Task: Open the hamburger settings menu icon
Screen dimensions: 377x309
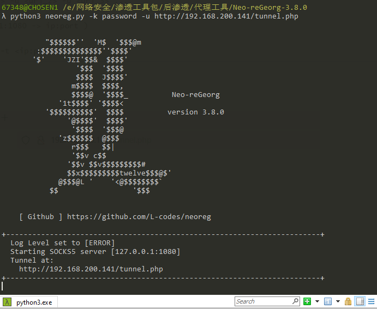Action: [x=371, y=301]
